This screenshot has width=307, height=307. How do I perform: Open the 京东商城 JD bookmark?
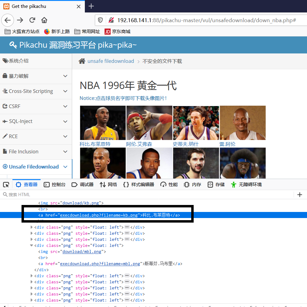point(118,32)
